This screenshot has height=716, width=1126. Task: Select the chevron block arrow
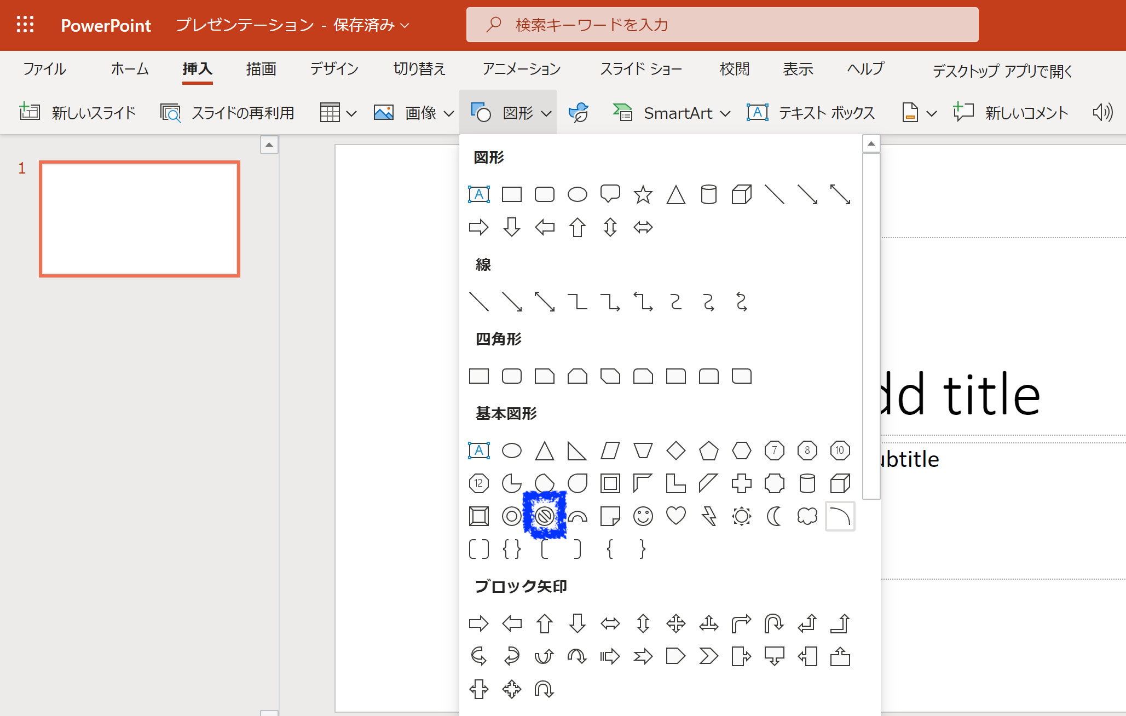coord(708,656)
